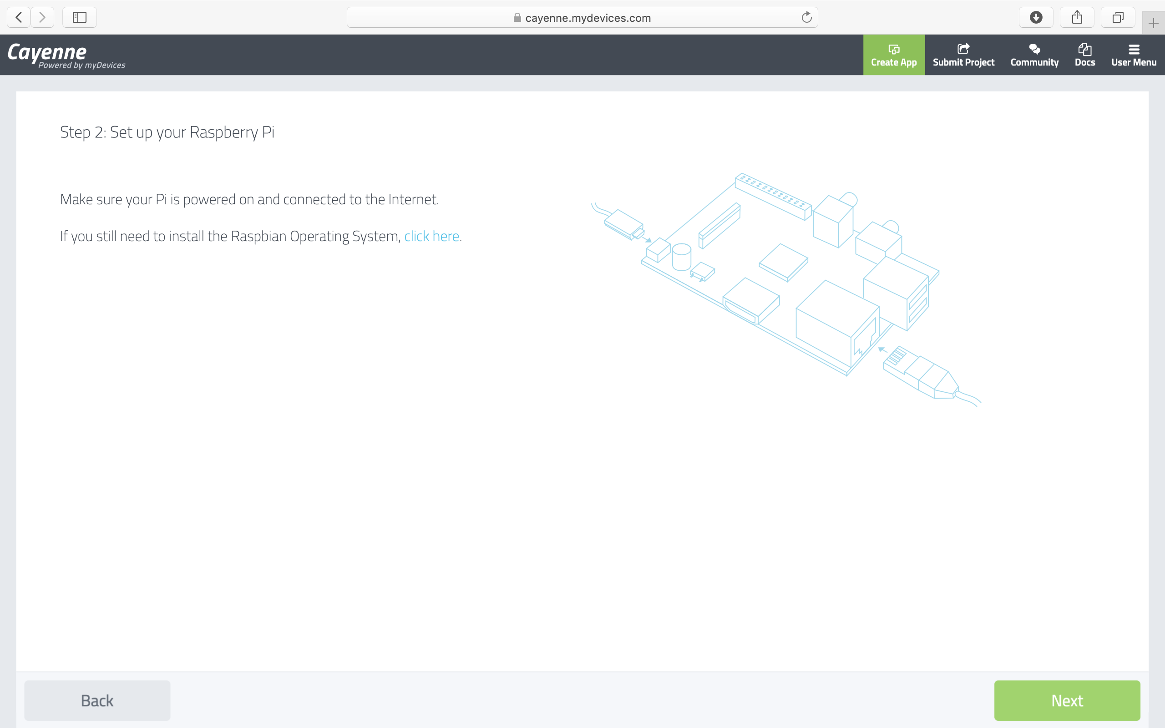Click the Safari share icon

pyautogui.click(x=1077, y=18)
